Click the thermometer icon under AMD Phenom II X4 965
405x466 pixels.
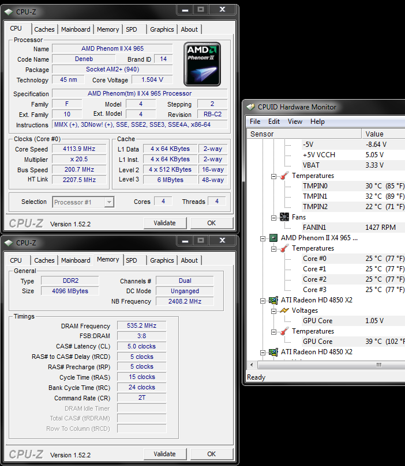[x=284, y=248]
